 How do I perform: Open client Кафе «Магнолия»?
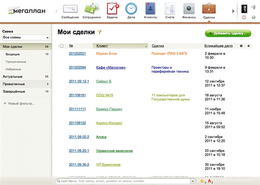[x=111, y=68]
